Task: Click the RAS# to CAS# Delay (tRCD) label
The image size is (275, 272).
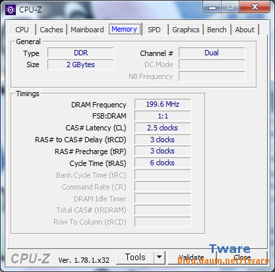Action: coord(80,140)
